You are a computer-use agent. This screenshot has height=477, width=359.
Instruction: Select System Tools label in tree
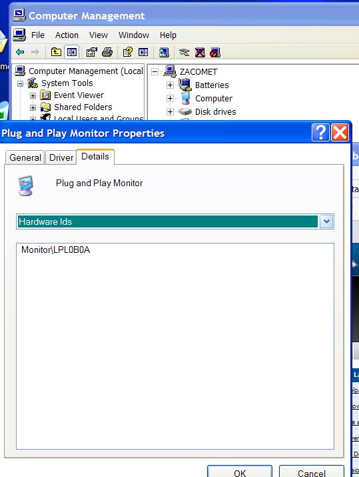point(67,83)
